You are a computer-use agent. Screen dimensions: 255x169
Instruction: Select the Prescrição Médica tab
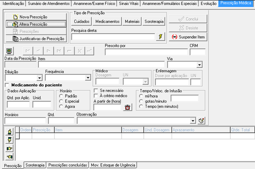tap(235, 3)
